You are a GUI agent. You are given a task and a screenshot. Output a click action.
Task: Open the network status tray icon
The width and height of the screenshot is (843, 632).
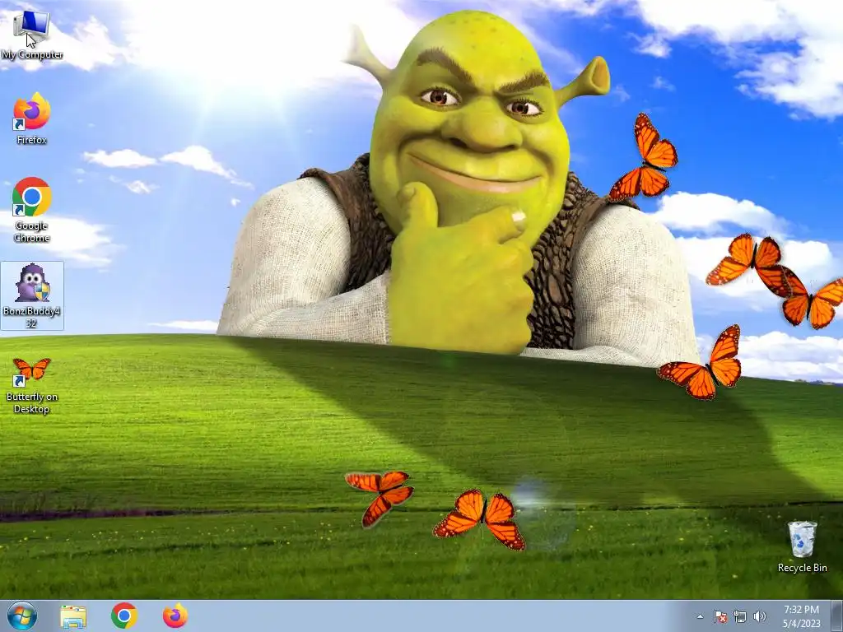(740, 616)
